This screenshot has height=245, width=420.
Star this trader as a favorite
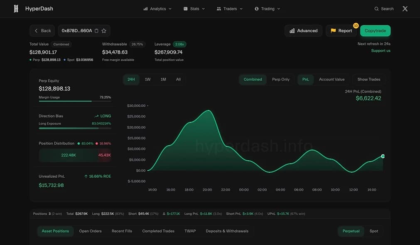(x=103, y=30)
